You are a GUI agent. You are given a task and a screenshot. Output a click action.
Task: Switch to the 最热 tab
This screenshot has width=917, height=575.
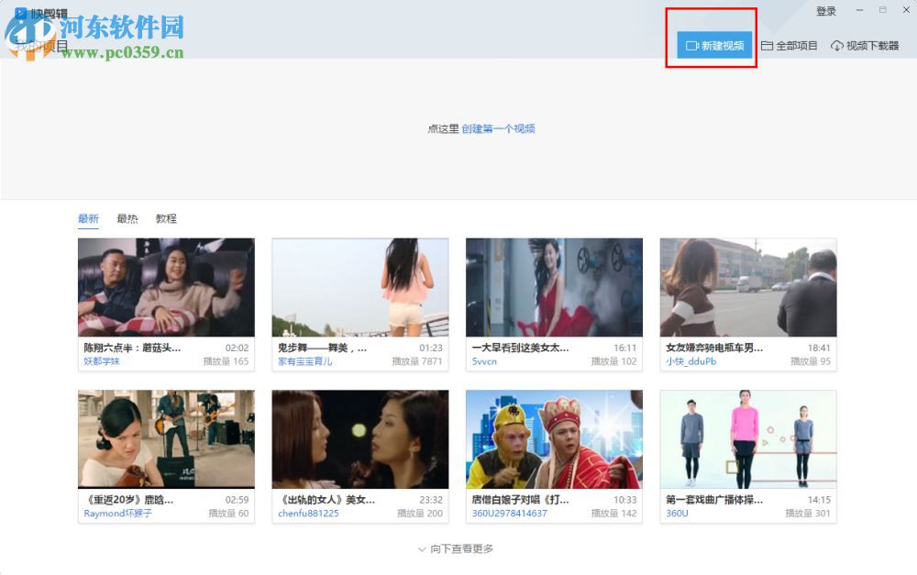tap(127, 219)
